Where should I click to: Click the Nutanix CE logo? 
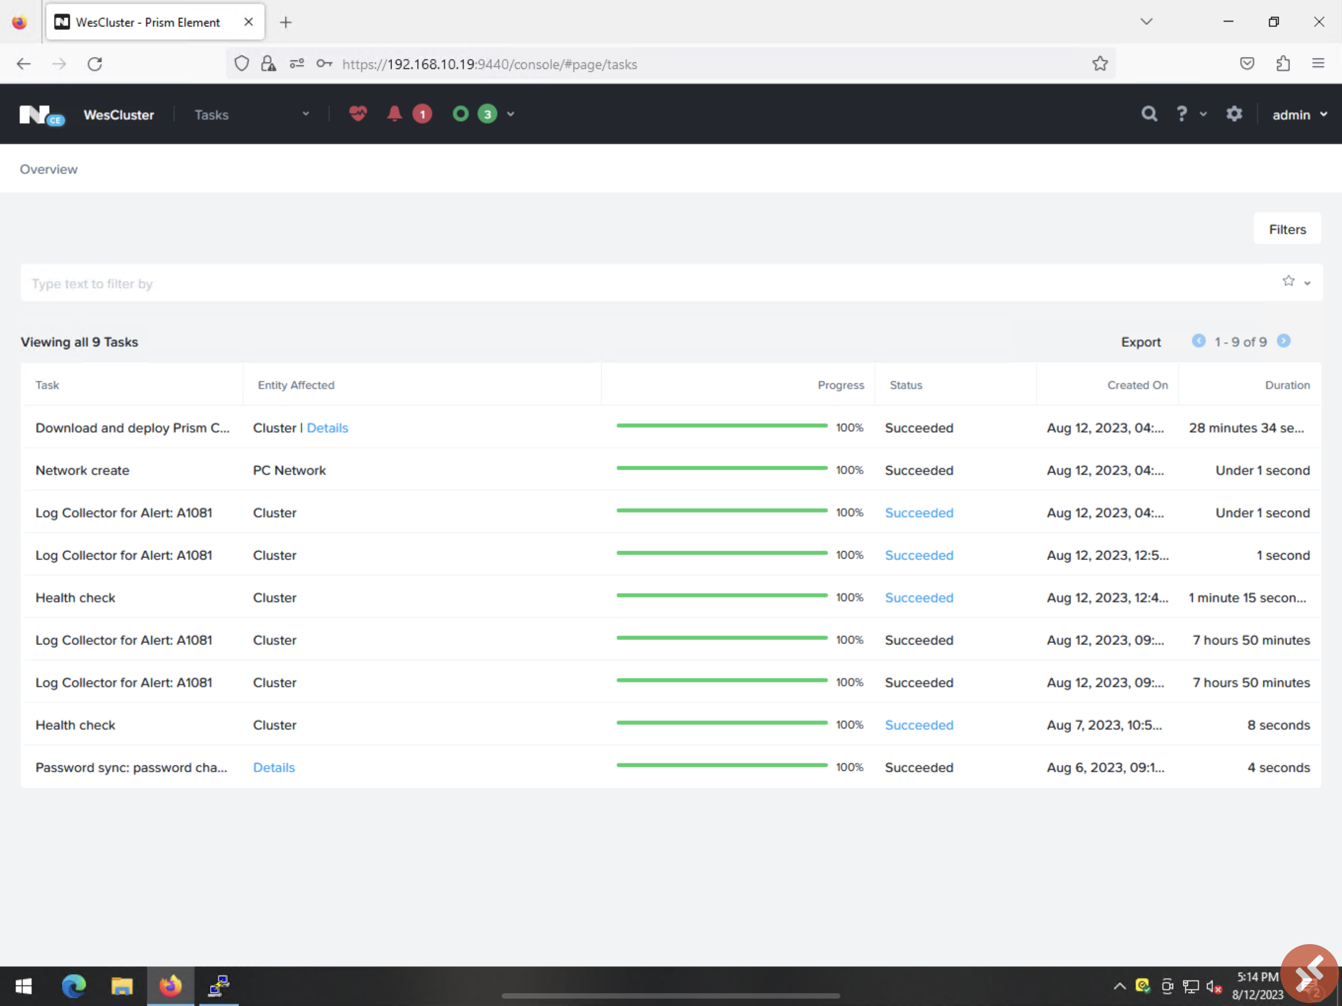click(x=41, y=114)
